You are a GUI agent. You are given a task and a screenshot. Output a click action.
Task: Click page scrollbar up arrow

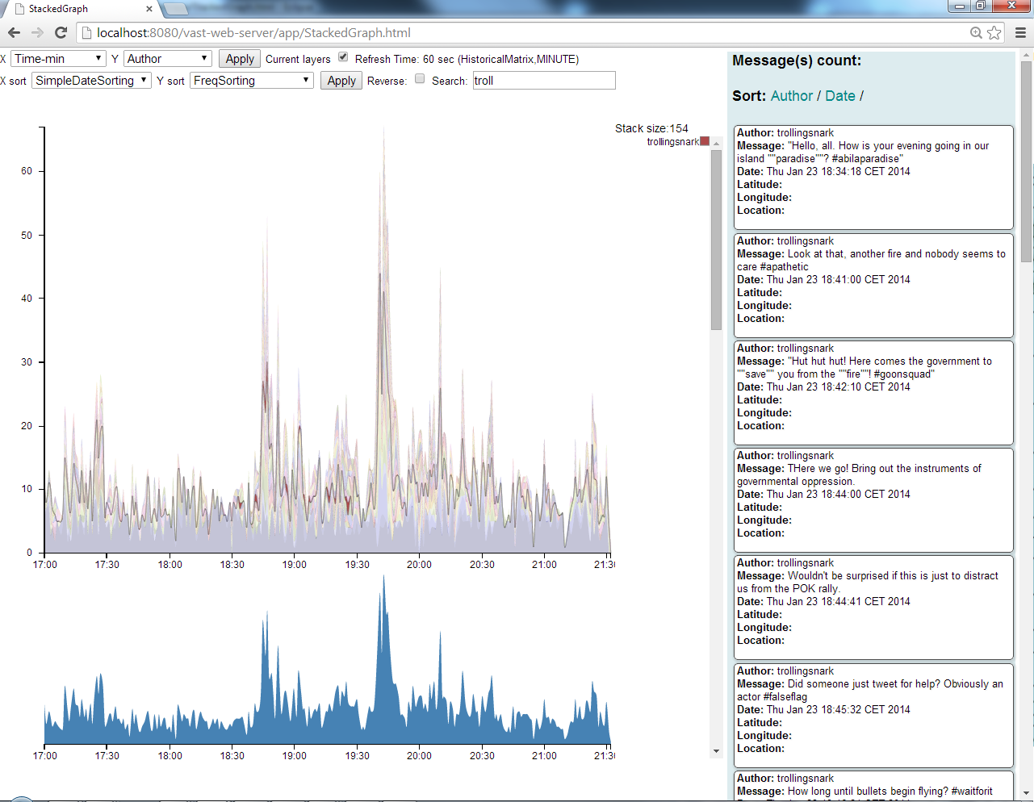click(x=1027, y=55)
